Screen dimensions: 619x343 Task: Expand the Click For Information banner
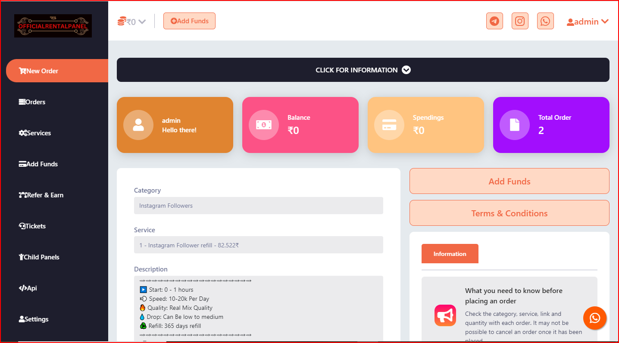363,70
